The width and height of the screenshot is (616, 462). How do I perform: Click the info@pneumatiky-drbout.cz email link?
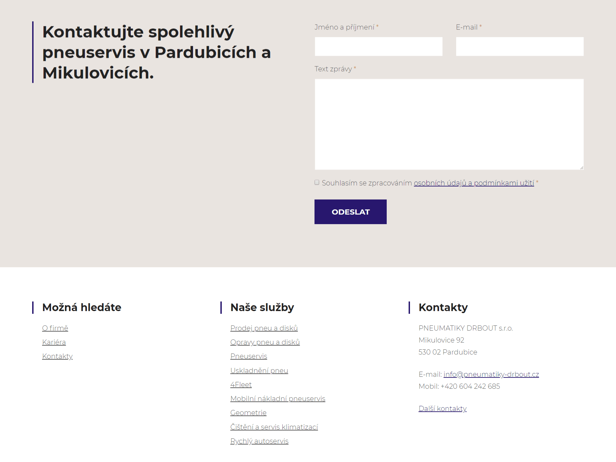(491, 374)
